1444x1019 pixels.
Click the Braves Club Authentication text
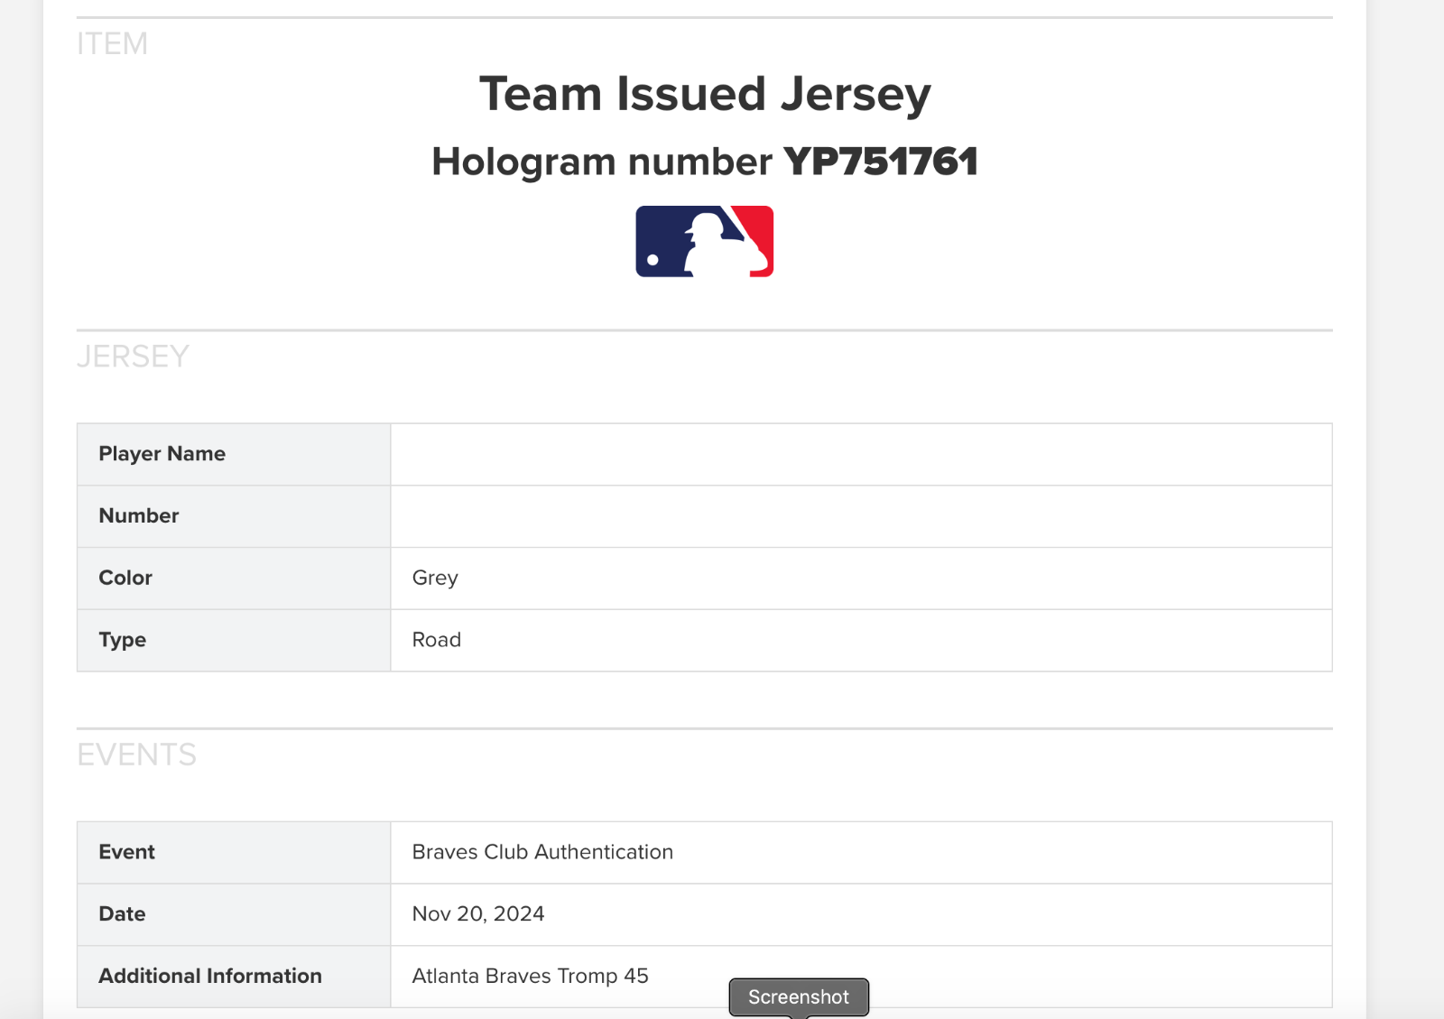coord(542,852)
